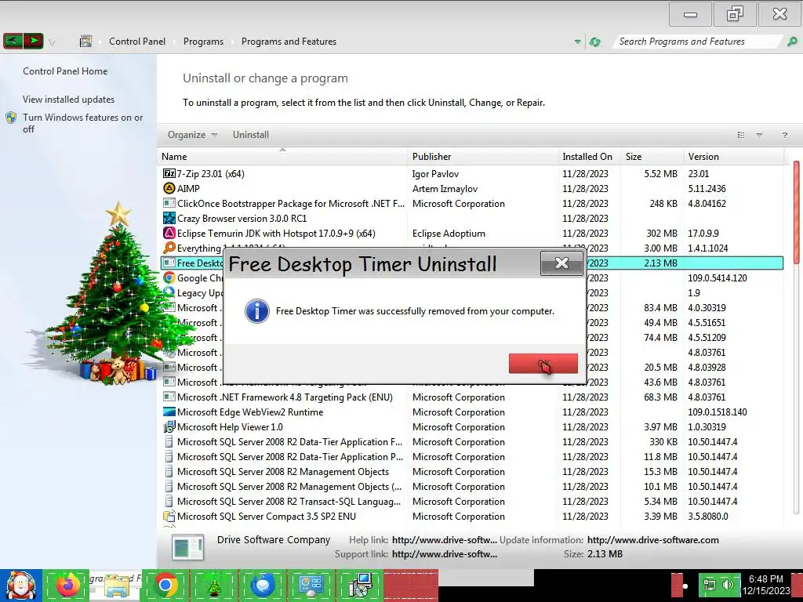This screenshot has height=602, width=803.
Task: Navigate to Control Panel breadcrumb
Action: click(137, 42)
